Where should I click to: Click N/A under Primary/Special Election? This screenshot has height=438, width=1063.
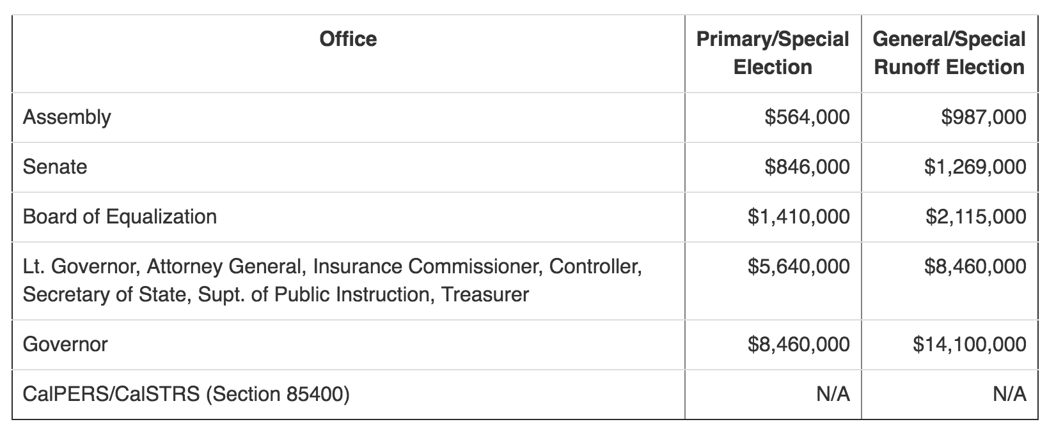[833, 394]
